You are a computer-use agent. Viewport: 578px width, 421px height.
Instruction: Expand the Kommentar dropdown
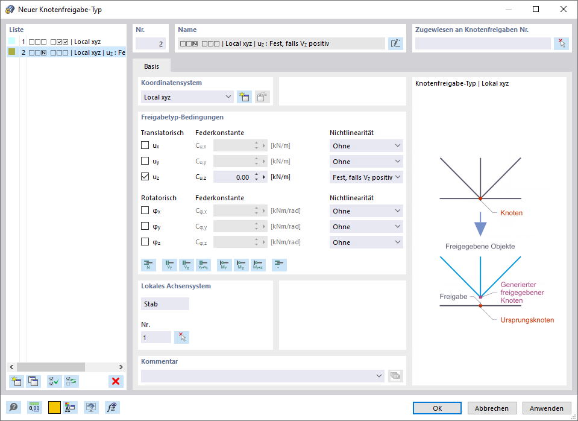(x=379, y=376)
